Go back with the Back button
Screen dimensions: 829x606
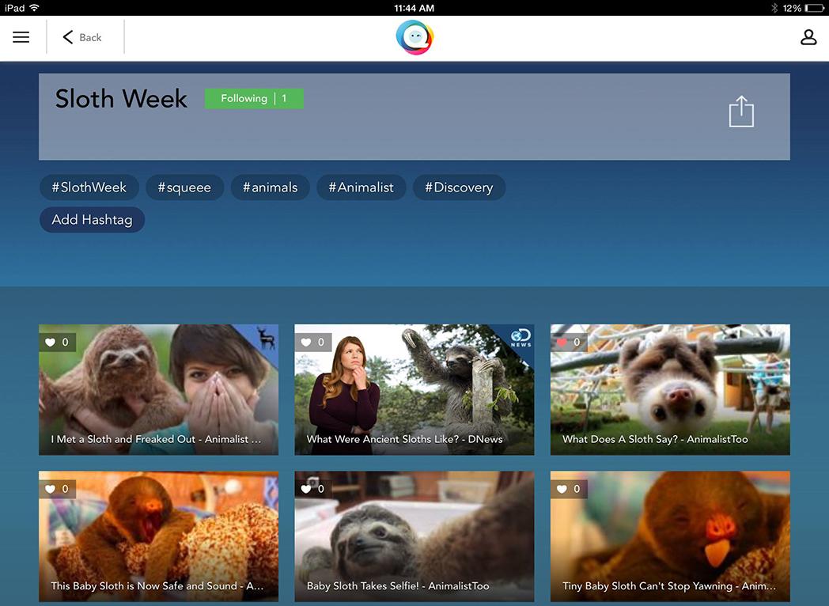point(82,37)
